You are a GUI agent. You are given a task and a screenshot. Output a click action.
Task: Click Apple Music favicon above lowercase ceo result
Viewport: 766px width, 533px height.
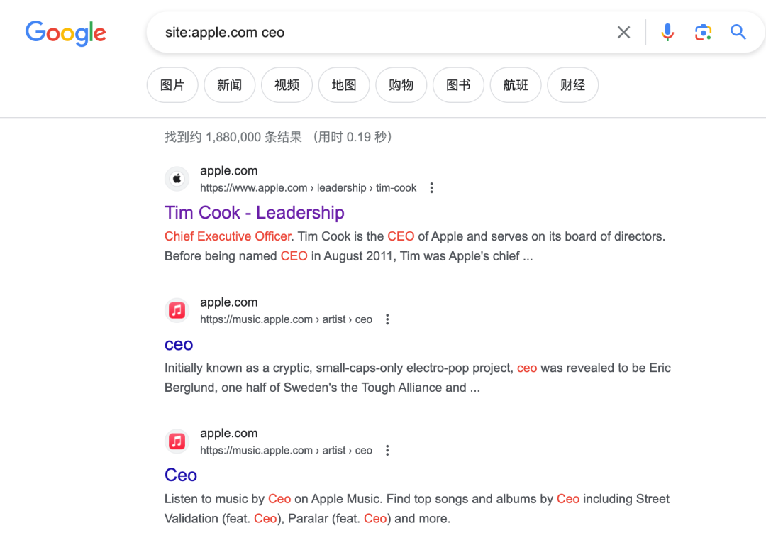(x=177, y=310)
